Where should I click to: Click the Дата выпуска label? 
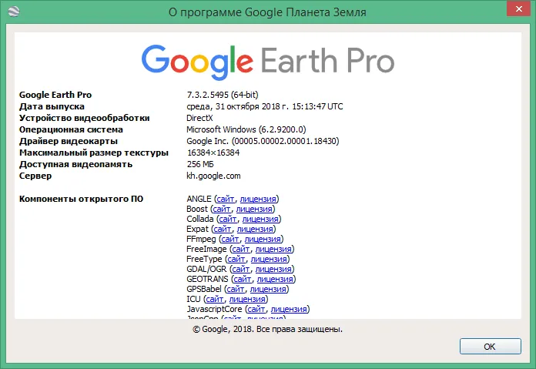pyautogui.click(x=52, y=106)
